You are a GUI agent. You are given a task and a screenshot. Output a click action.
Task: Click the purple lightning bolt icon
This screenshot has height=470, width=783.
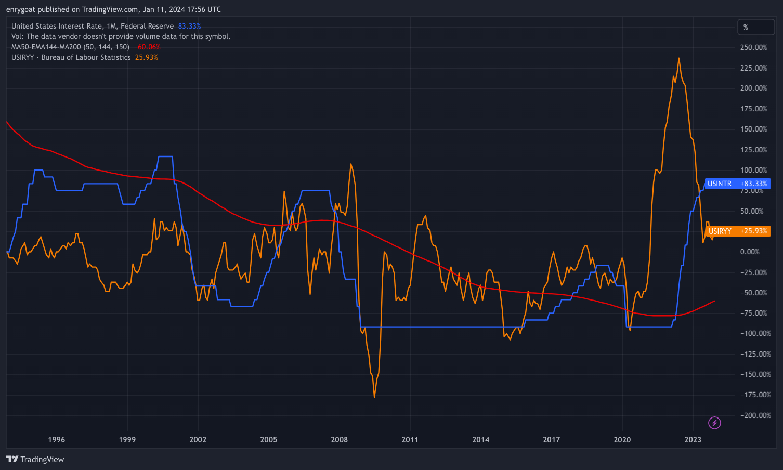(715, 423)
